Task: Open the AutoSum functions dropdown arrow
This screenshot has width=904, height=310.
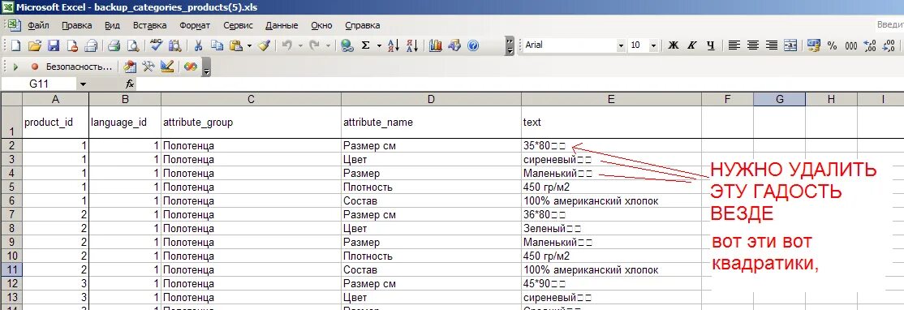Action: pos(379,45)
